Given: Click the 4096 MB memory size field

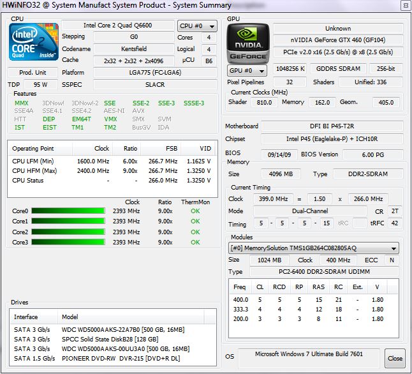Looking at the screenshot, I should click(281, 174).
